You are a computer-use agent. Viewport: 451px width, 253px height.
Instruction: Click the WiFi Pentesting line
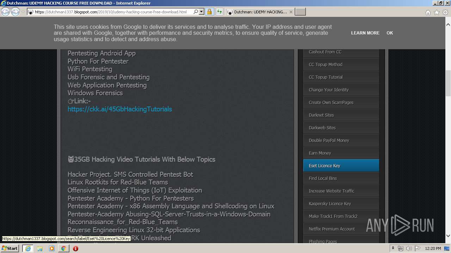(90, 69)
